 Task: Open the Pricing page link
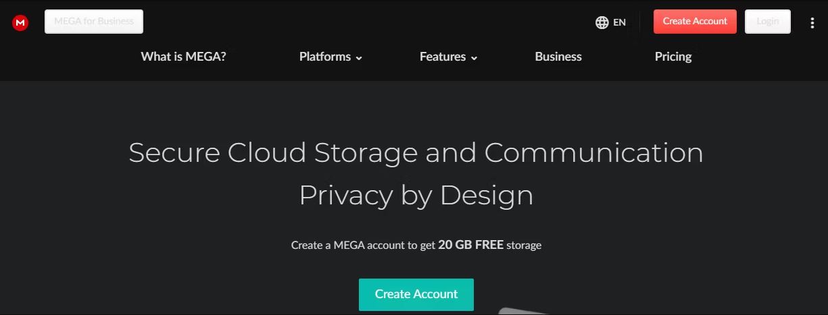pos(673,57)
